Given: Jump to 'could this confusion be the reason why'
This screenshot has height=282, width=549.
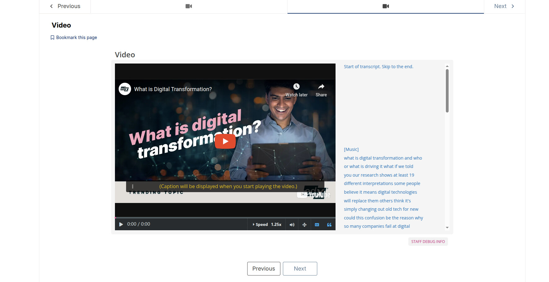Looking at the screenshot, I should pos(384,218).
